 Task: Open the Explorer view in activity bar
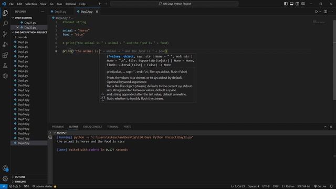pyautogui.click(x=5, y=13)
